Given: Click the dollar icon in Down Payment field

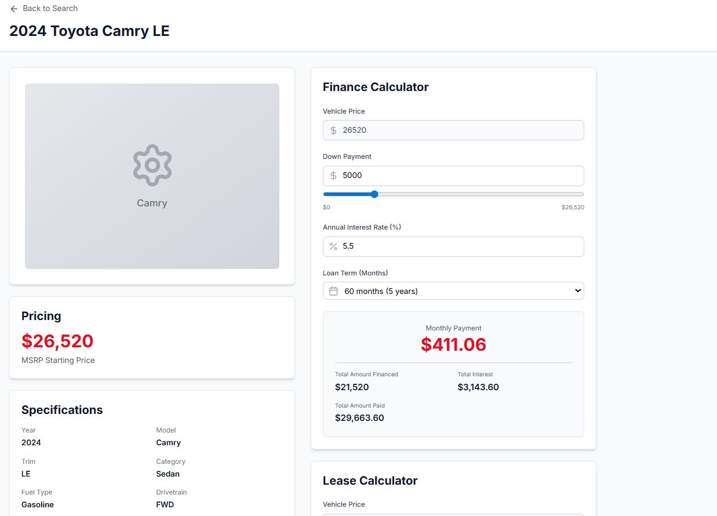Looking at the screenshot, I should point(333,176).
